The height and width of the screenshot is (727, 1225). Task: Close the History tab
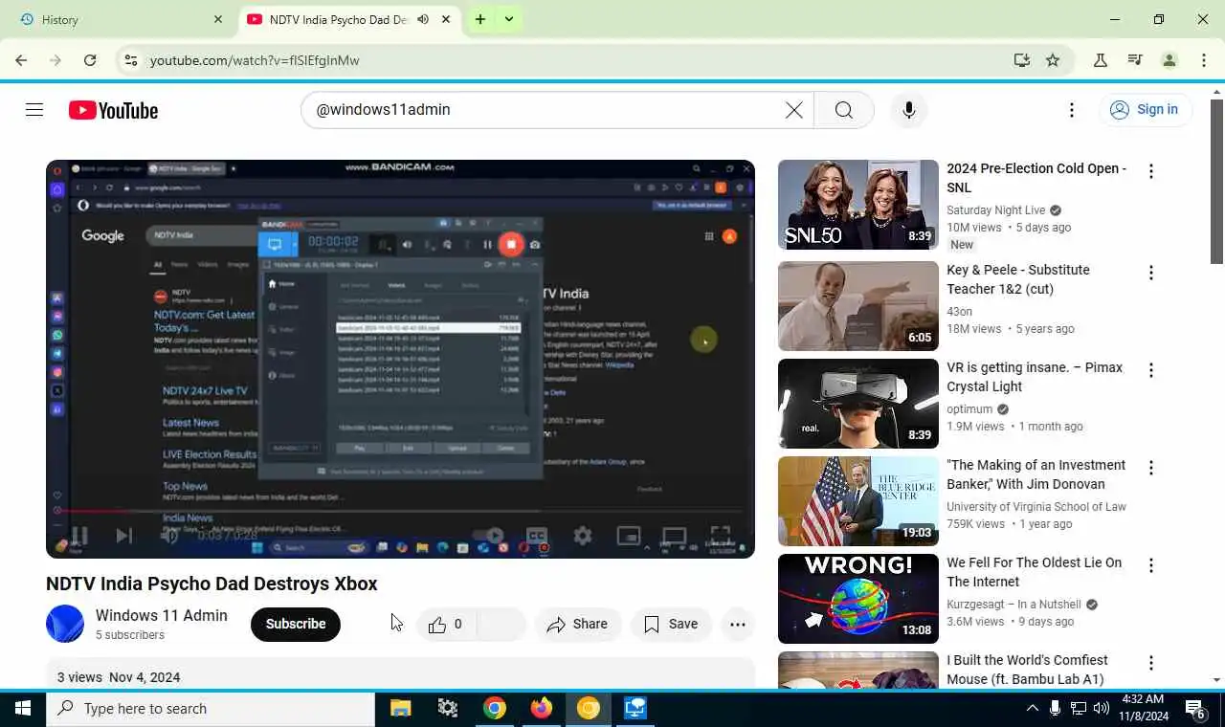point(218,19)
